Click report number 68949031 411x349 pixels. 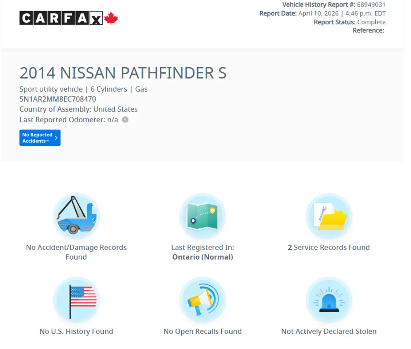pyautogui.click(x=371, y=5)
